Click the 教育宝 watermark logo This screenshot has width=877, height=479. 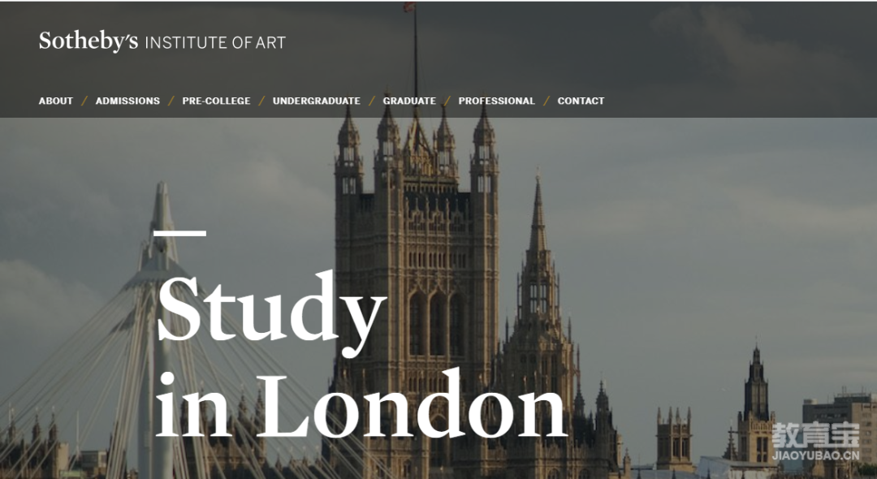click(815, 435)
